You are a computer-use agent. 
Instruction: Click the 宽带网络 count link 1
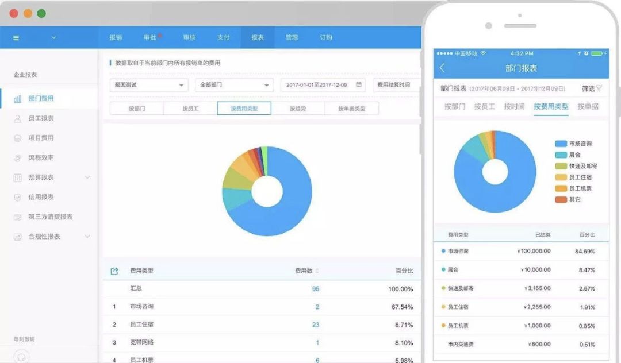(x=317, y=343)
